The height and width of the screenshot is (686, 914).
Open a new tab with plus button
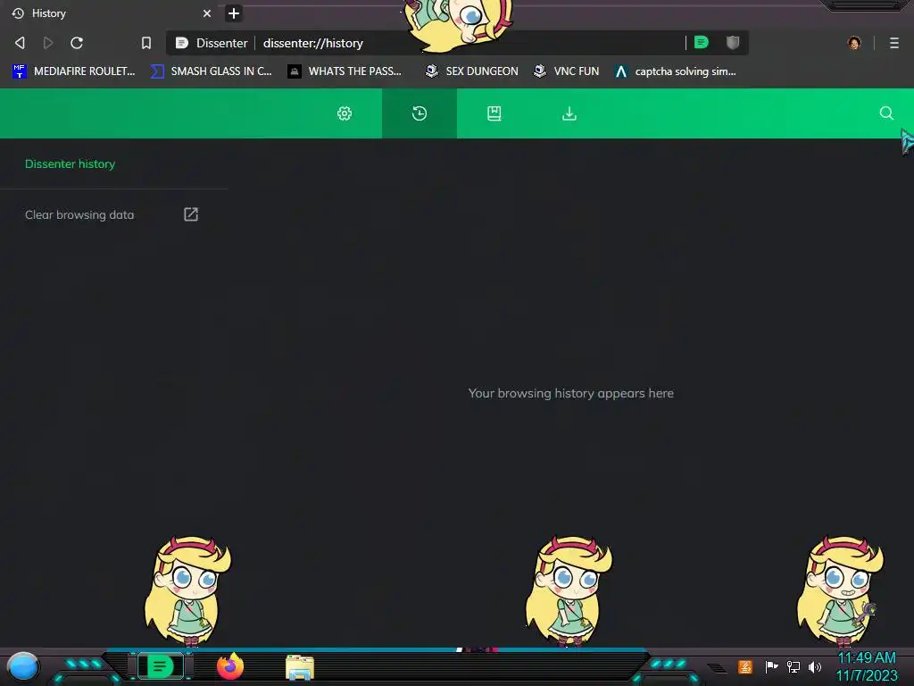234,13
